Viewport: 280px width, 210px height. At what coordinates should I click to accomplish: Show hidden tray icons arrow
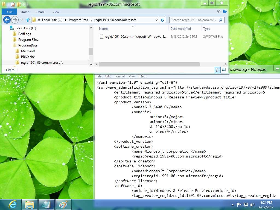point(232,205)
